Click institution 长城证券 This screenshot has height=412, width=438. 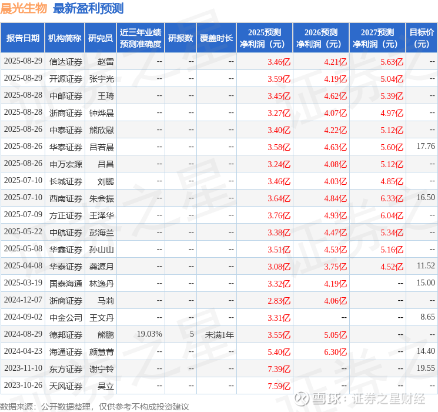[x=66, y=181]
